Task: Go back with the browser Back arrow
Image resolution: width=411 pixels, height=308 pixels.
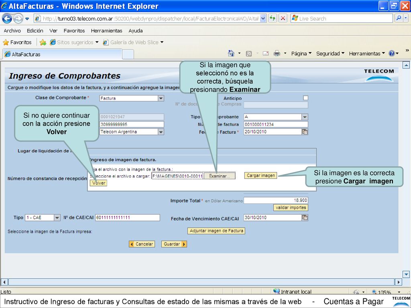Action: [x=7, y=18]
